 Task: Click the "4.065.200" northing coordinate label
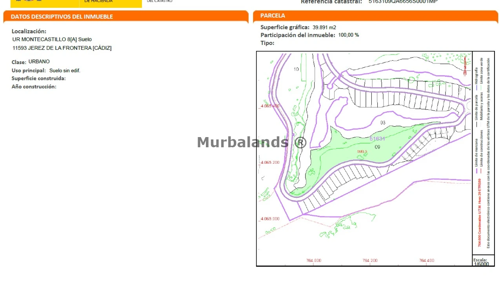point(270,162)
